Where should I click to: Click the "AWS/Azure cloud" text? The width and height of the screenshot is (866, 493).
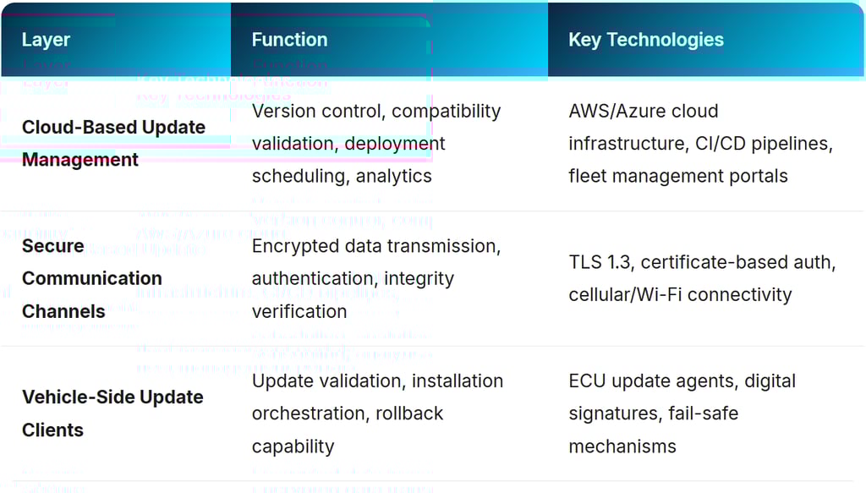tap(643, 111)
